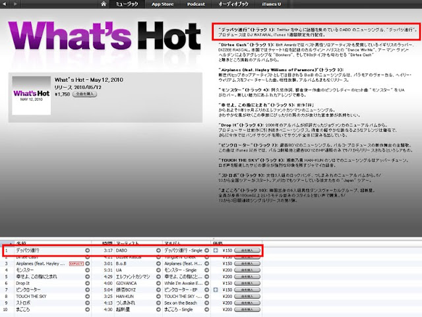
Task: Click arrow icon beside album ピンクローター - EP
Action: 206,290
